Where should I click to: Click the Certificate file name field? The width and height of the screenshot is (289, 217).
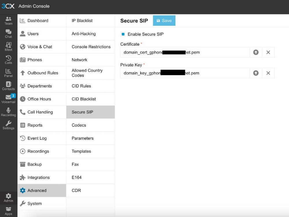click(185, 52)
